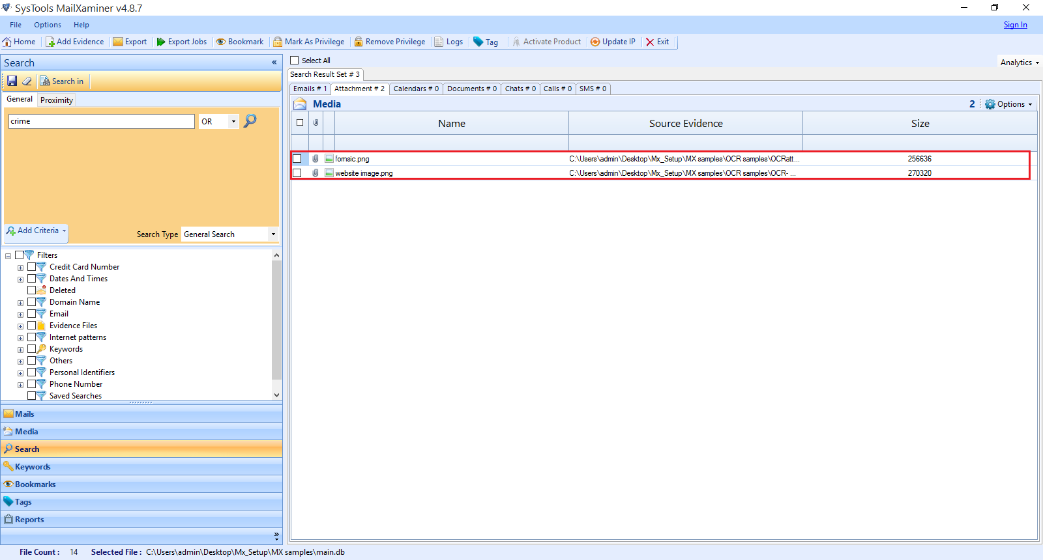The image size is (1043, 560).
Task: Choose Remove Privilege
Action: tap(390, 42)
